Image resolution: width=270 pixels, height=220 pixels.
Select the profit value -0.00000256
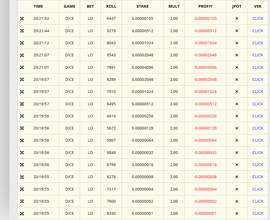tap(205, 116)
